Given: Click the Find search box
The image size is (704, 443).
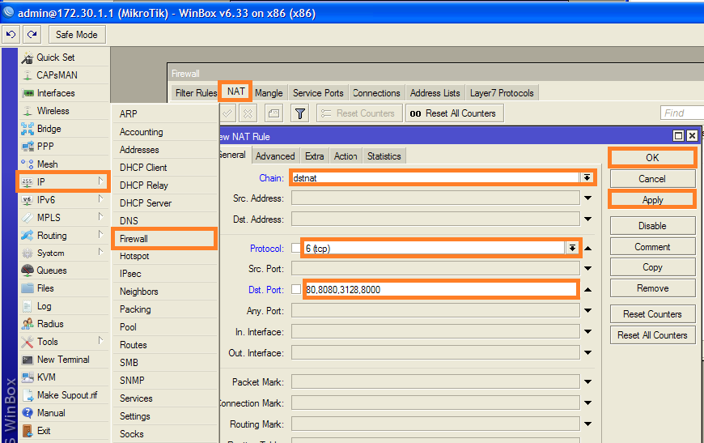Looking at the screenshot, I should 682,113.
